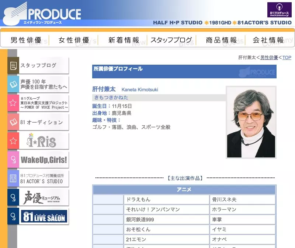Click the star icon beside 81グループ project
295x248 pixels.
pyautogui.click(x=13, y=103)
